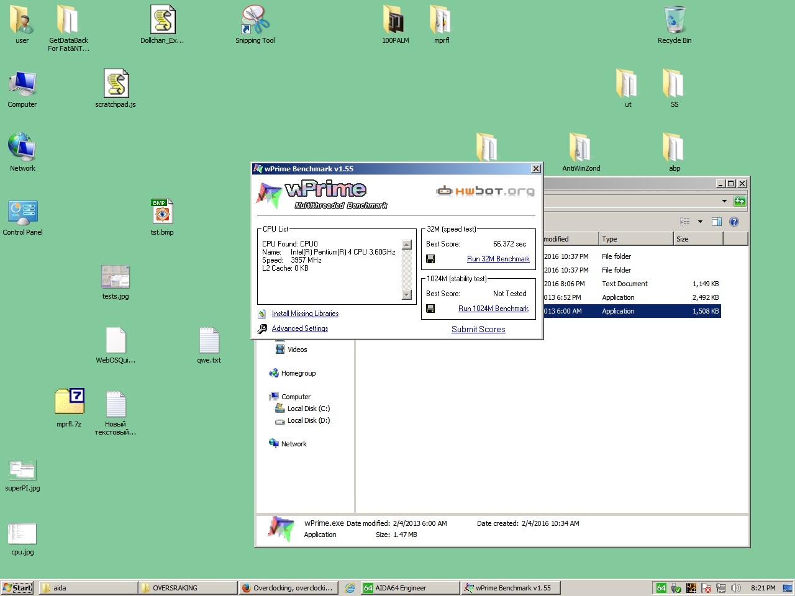Select the mprfl folder on desktop
This screenshot has height=596, width=795.
tap(442, 25)
